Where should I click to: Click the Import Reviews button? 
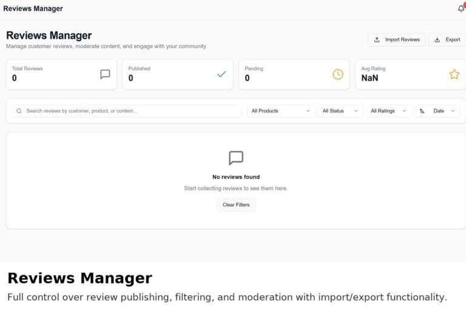(397, 39)
